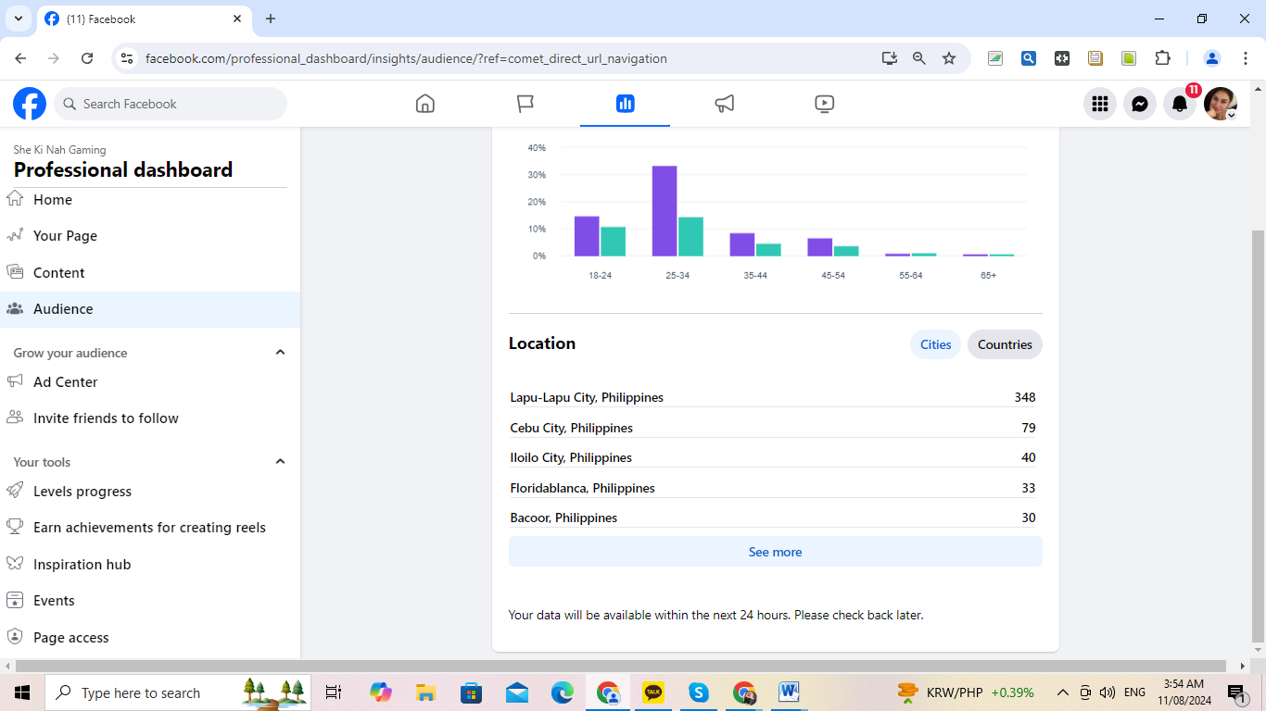The image size is (1266, 711).
Task: Show hidden system tray icons
Action: (1063, 692)
